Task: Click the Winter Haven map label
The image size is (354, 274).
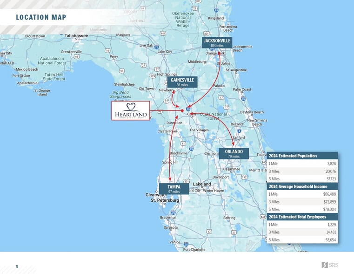Action: click(214, 191)
